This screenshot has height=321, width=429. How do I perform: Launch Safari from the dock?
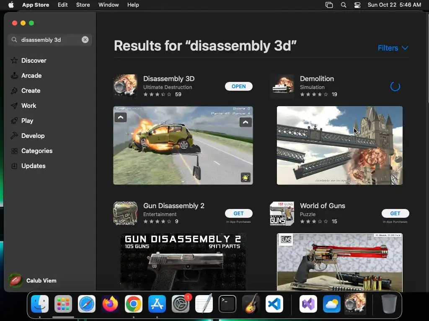pos(87,304)
